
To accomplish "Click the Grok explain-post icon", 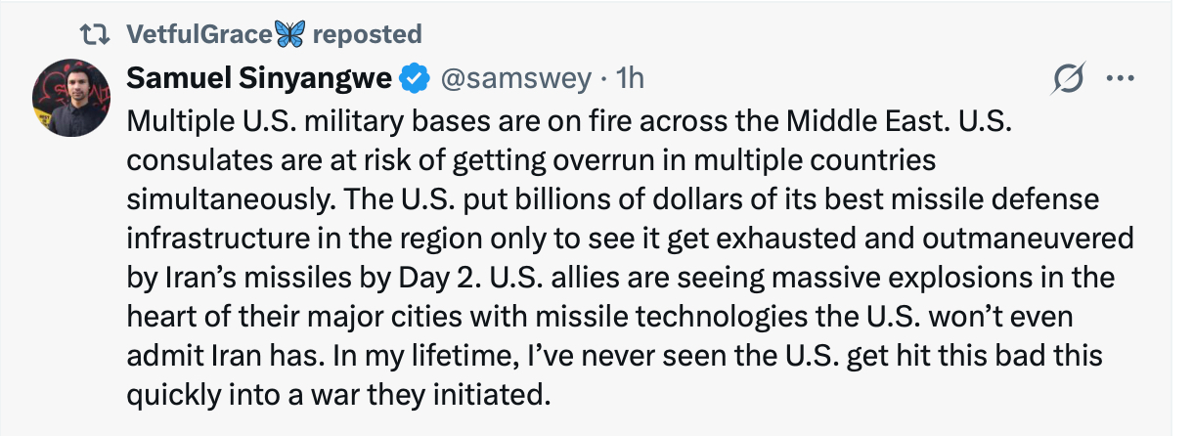I will pos(1068,80).
